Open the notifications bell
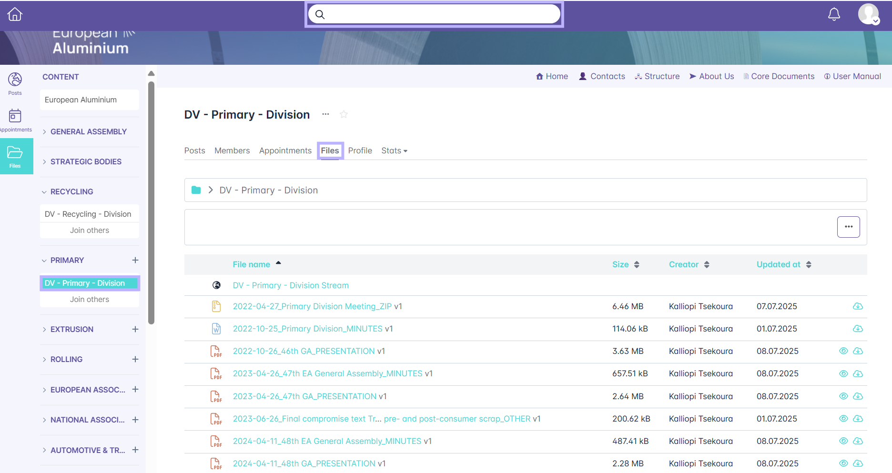Image resolution: width=892 pixels, height=473 pixels. click(834, 14)
